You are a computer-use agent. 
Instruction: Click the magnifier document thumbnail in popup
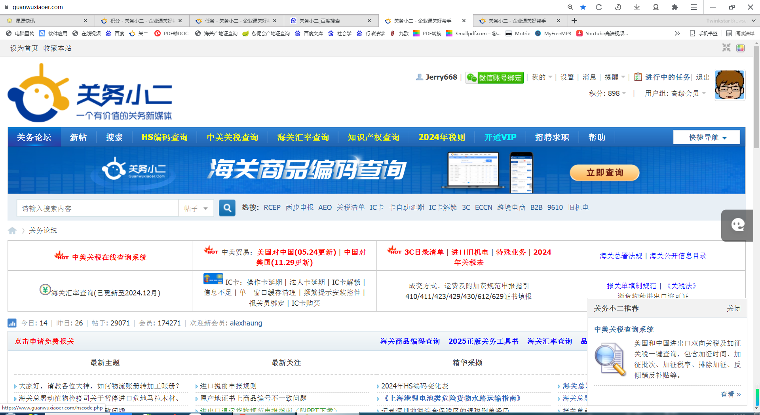tap(610, 360)
